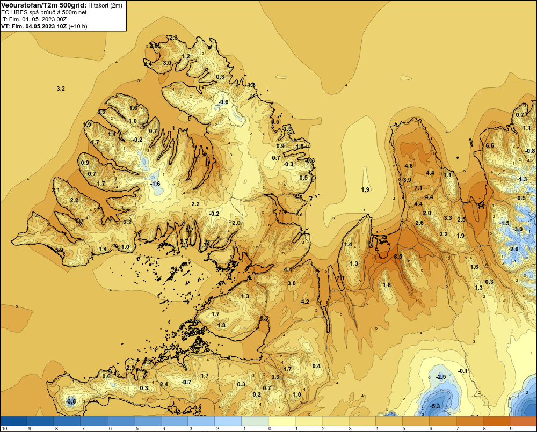Click the 'EC-HRES spá brúuð á 500m net' line
Screen dimensions: 537x432
pyautogui.click(x=44, y=12)
